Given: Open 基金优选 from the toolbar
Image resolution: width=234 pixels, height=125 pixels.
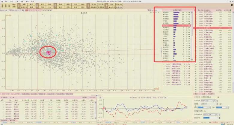Looking at the screenshot, I should click(119, 7).
